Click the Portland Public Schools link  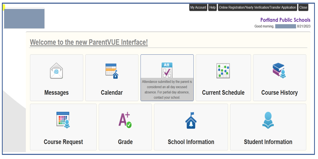tap(285, 20)
